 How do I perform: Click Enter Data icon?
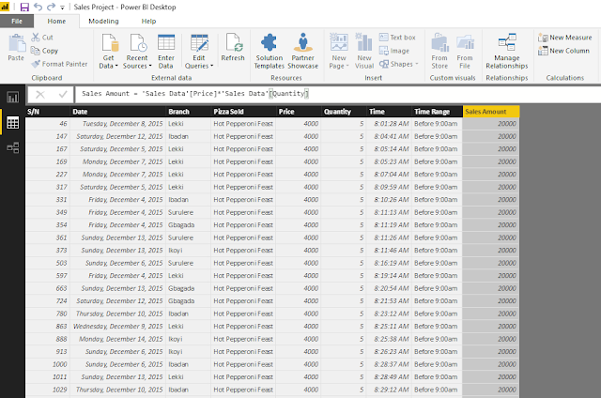166,52
